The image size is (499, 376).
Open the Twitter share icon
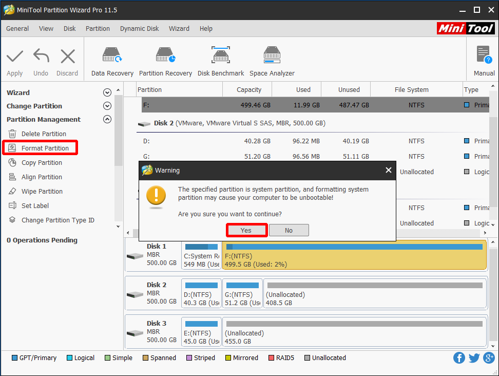point(474,358)
